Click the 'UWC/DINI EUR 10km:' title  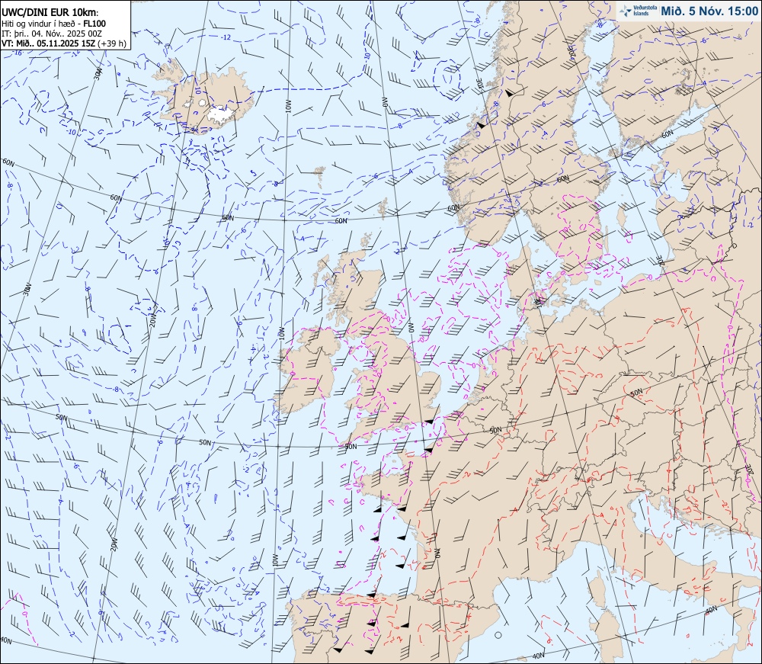pyautogui.click(x=50, y=13)
